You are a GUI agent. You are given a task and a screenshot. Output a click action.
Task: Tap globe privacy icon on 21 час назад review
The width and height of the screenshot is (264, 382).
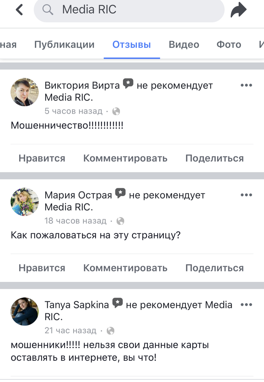click(x=110, y=331)
